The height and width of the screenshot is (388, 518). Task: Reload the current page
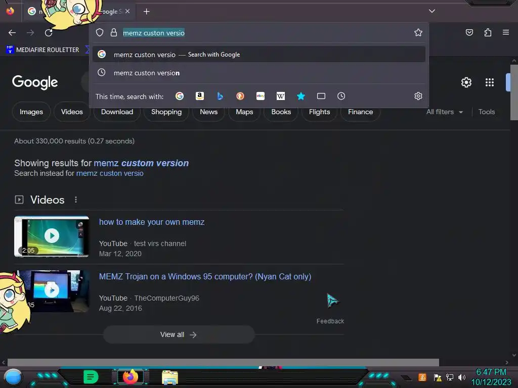pos(49,33)
